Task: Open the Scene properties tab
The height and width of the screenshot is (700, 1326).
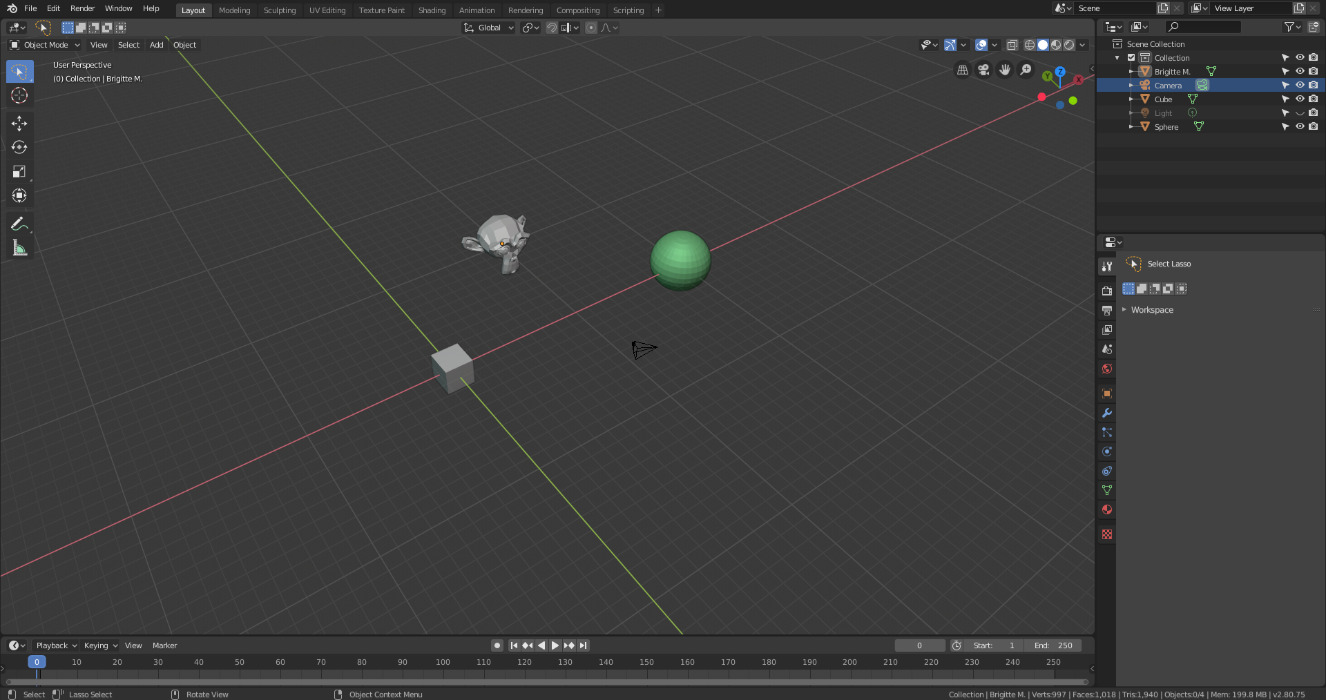Action: pyautogui.click(x=1107, y=349)
